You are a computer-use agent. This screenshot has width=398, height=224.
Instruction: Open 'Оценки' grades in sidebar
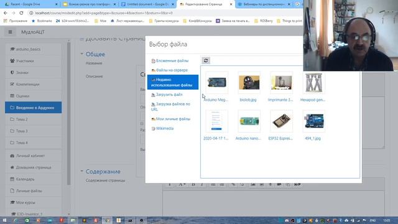coord(33,96)
